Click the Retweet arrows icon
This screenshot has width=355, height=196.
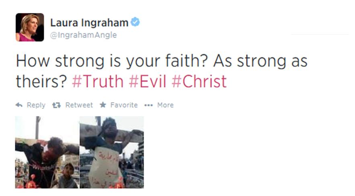click(56, 105)
